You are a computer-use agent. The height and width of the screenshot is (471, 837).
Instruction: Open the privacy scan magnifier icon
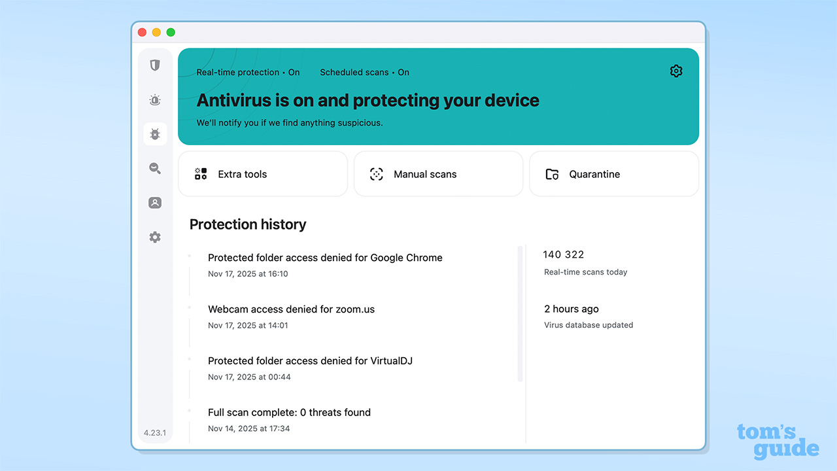pyautogui.click(x=155, y=168)
